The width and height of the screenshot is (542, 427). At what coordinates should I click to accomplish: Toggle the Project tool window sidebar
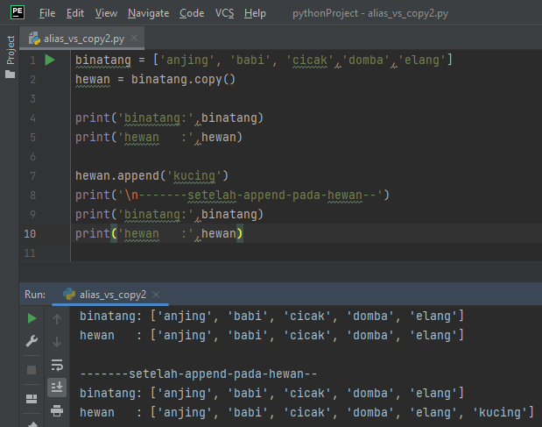pos(11,50)
